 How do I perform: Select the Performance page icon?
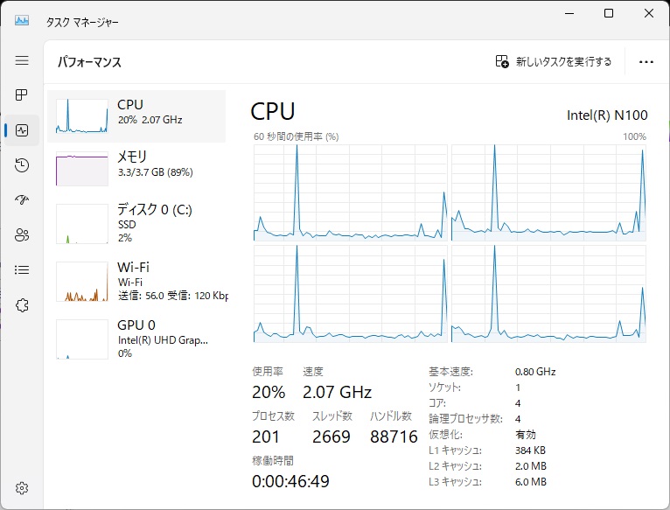pyautogui.click(x=23, y=130)
